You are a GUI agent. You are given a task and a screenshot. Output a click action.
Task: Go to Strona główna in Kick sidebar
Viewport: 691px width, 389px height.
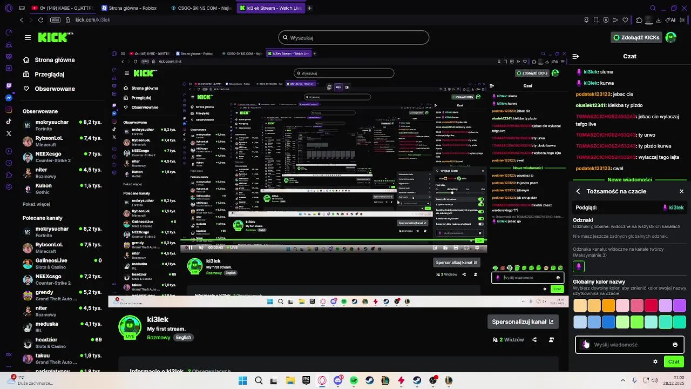(x=49, y=61)
